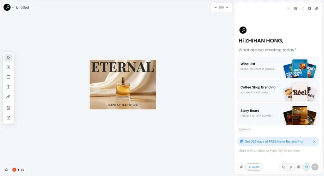324x176 pixels.
Task: Open the Agent mode selector
Action: tap(254, 167)
